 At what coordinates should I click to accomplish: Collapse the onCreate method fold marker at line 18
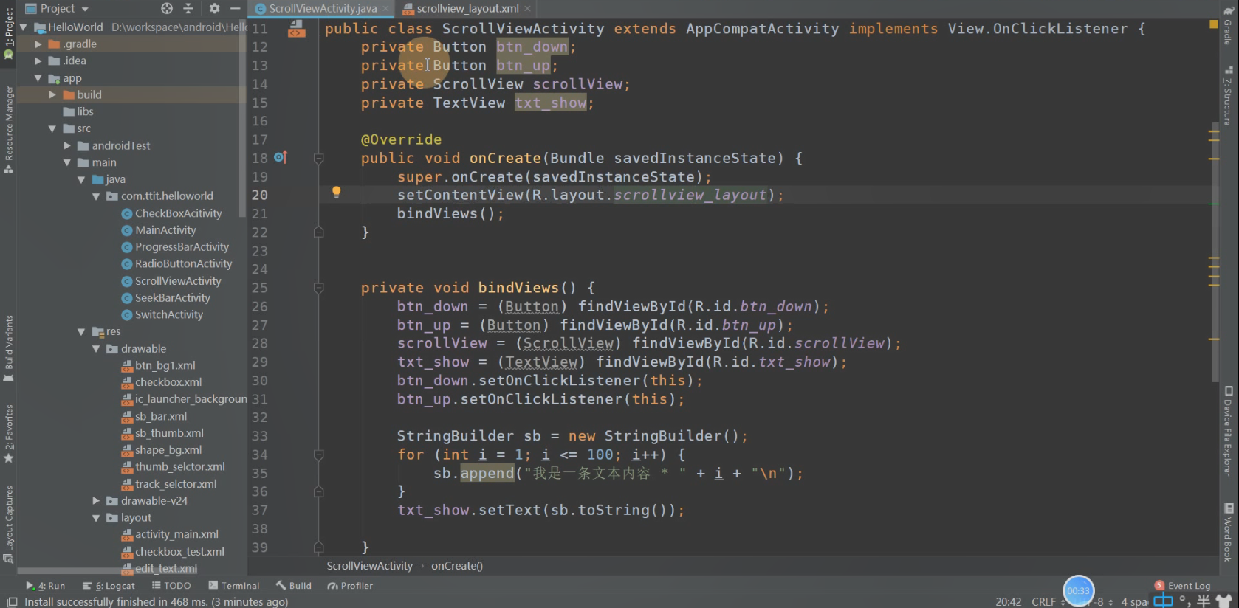(319, 158)
